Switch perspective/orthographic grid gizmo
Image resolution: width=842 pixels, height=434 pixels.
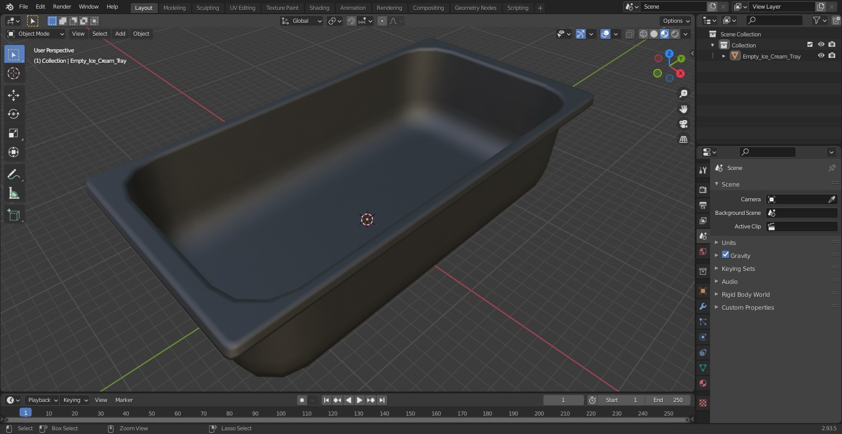coord(683,139)
